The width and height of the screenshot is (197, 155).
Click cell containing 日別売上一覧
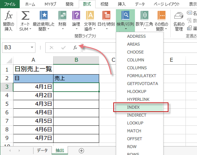(33, 69)
